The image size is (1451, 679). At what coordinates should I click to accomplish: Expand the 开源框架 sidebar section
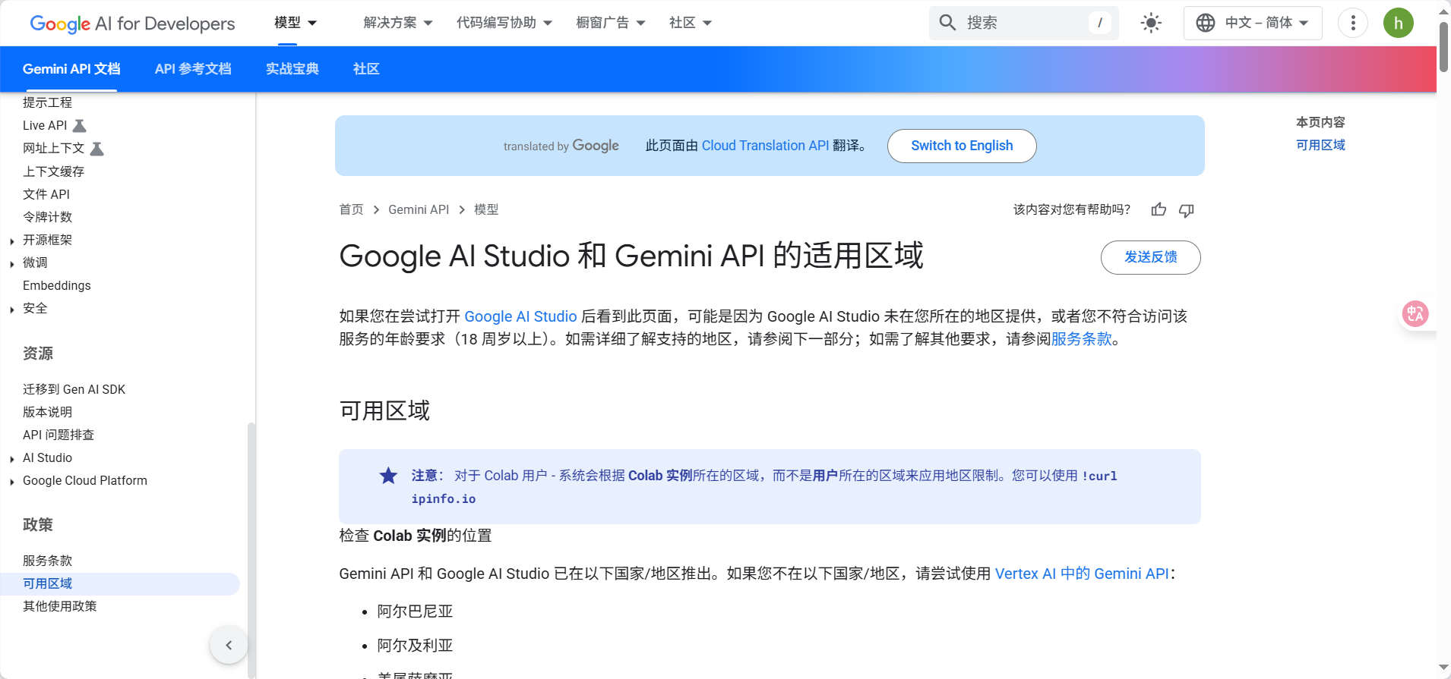pos(12,241)
